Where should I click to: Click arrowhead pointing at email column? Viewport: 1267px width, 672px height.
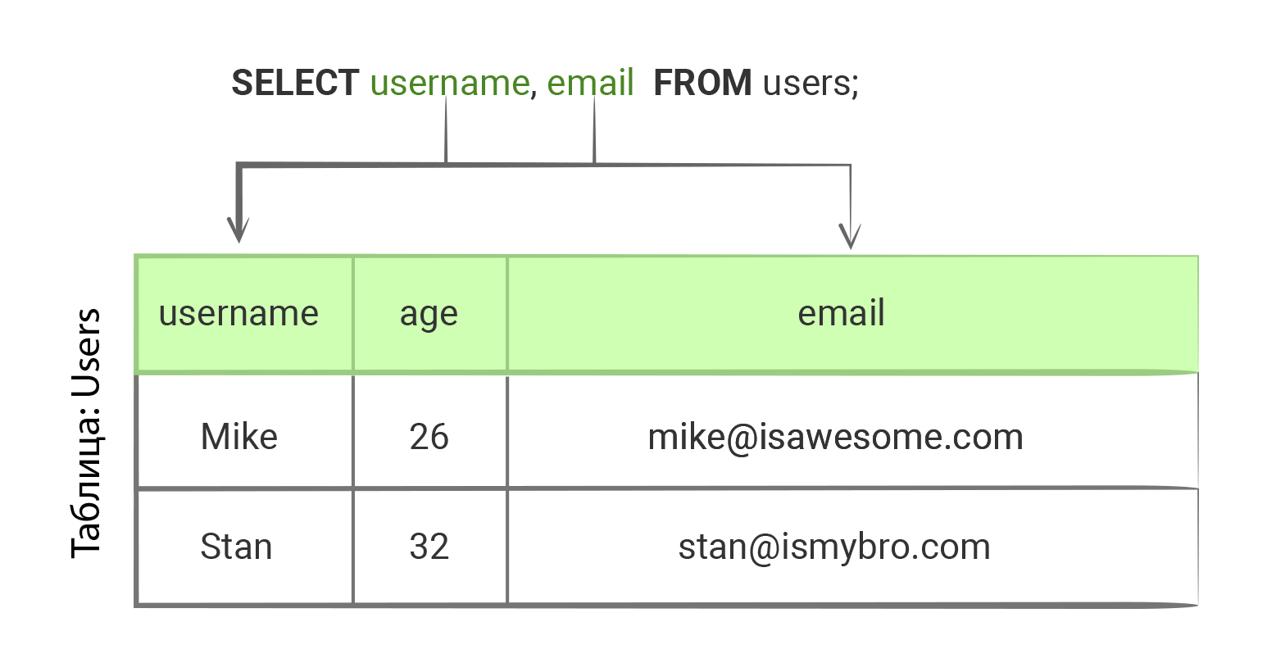[x=850, y=236]
